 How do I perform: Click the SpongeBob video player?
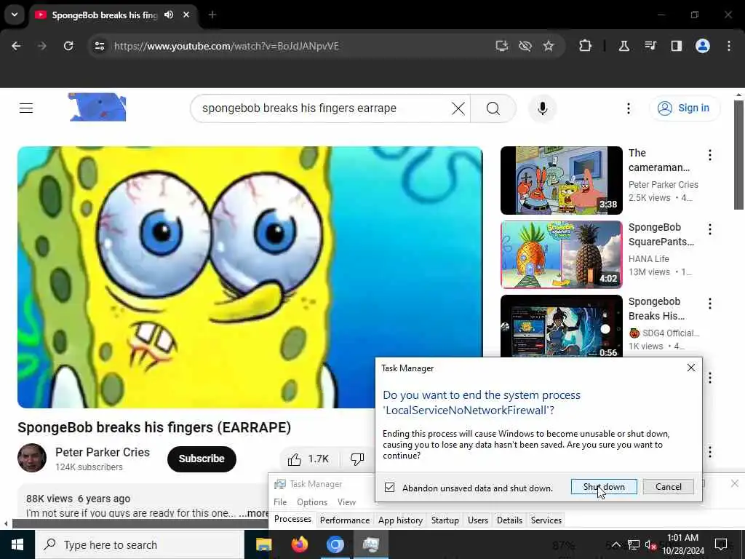(x=250, y=277)
